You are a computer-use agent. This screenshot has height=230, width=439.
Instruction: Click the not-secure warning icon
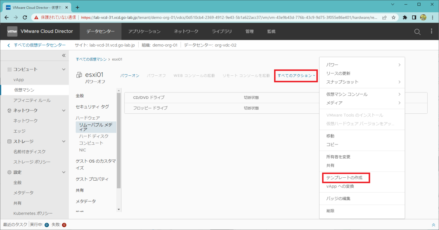tap(37, 17)
